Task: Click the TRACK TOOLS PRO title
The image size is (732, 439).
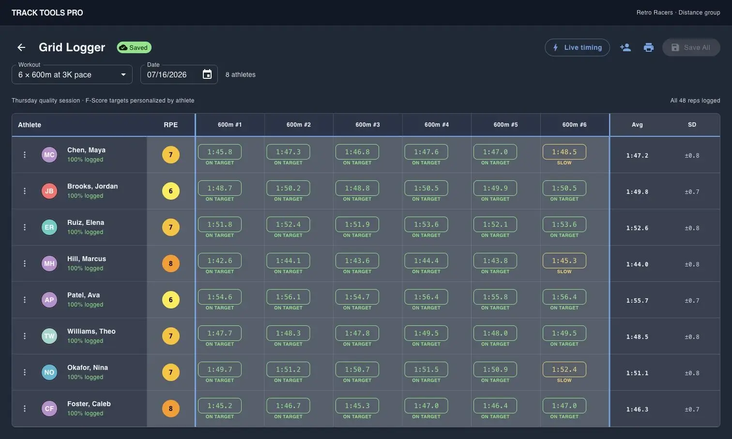Action: click(47, 13)
